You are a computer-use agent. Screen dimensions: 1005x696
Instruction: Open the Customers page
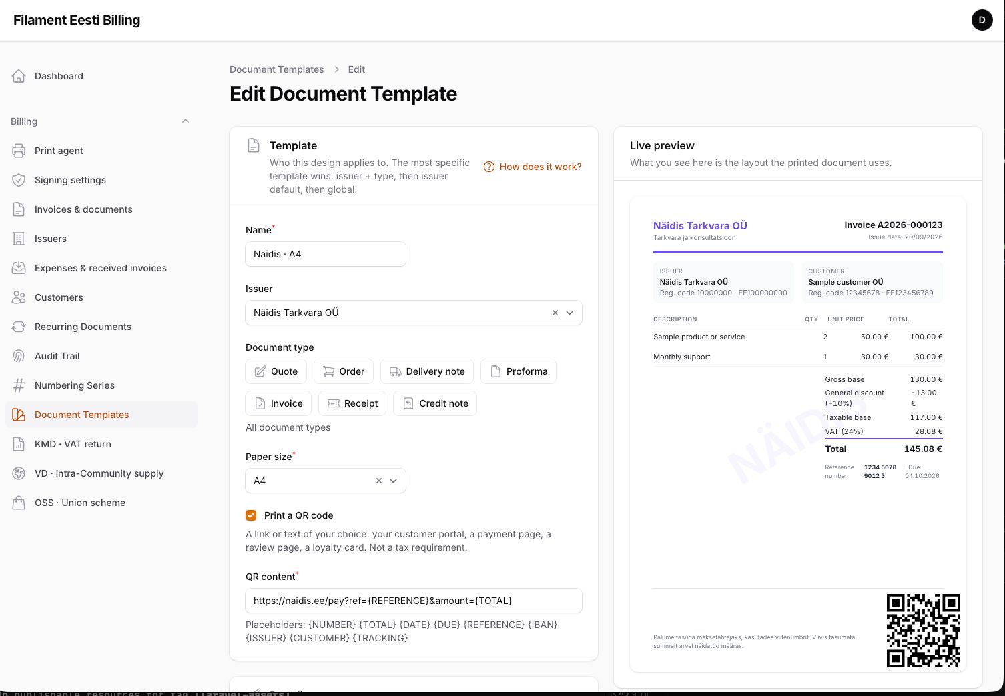(101, 297)
